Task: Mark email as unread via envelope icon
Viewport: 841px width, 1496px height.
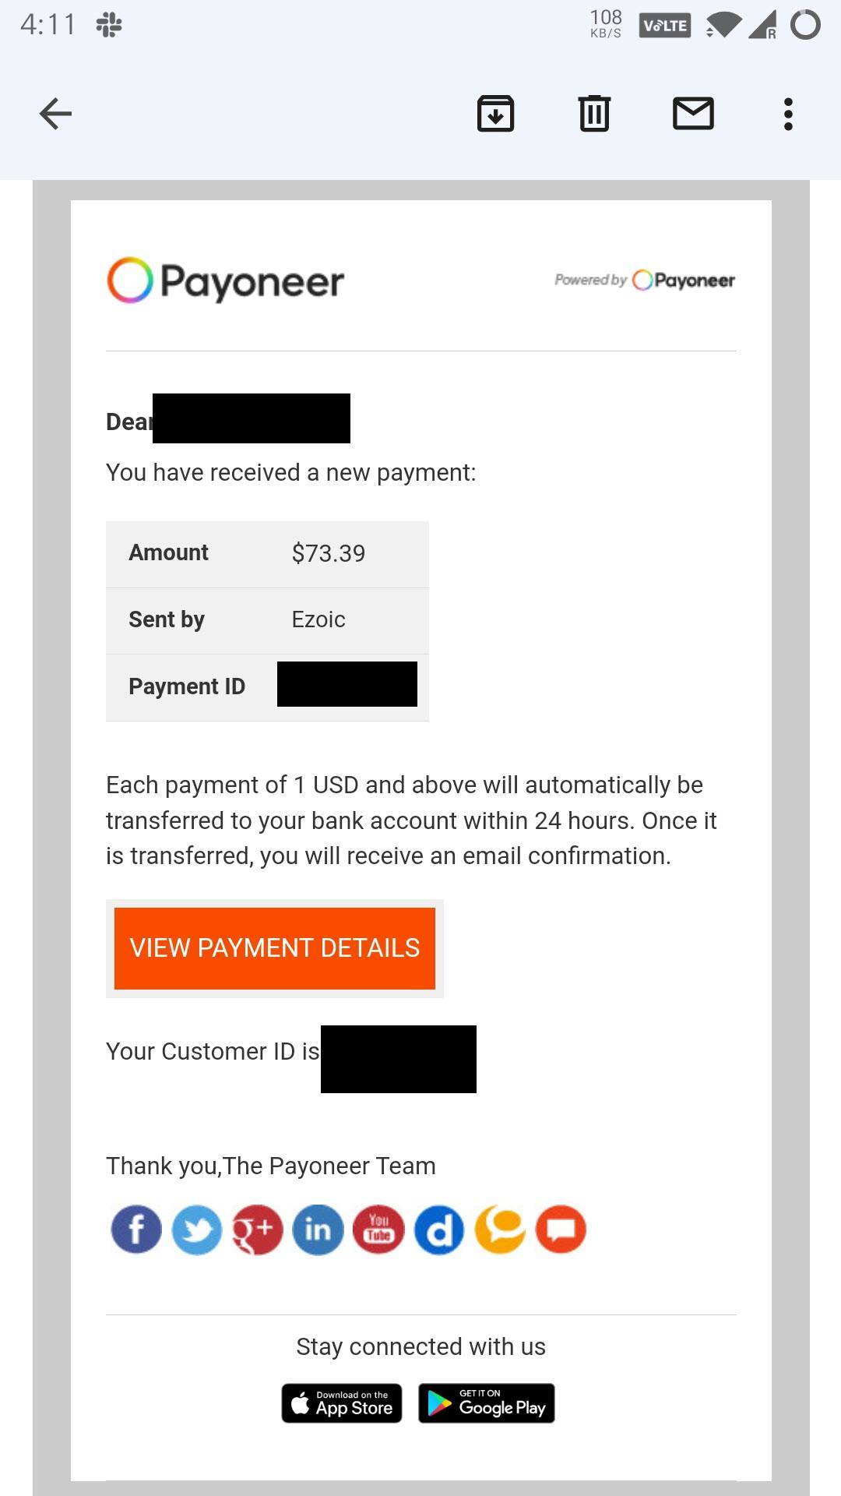Action: click(x=693, y=114)
